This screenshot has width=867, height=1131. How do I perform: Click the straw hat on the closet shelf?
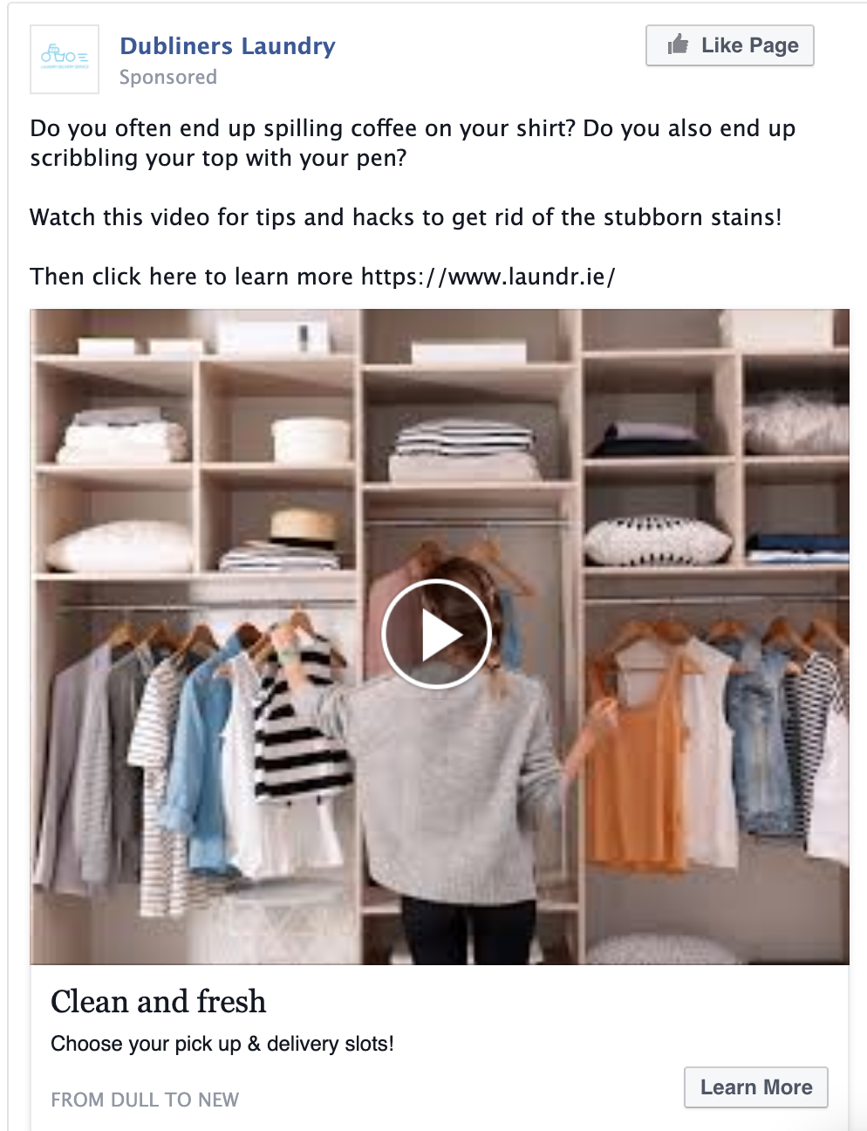pyautogui.click(x=303, y=529)
